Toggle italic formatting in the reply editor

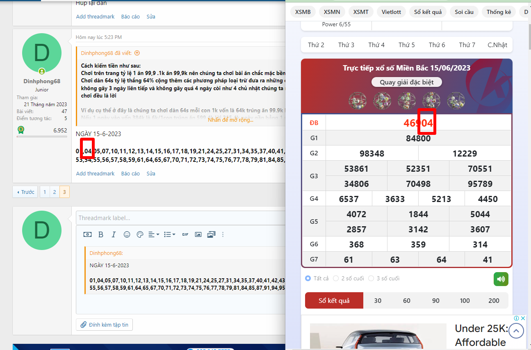click(114, 234)
